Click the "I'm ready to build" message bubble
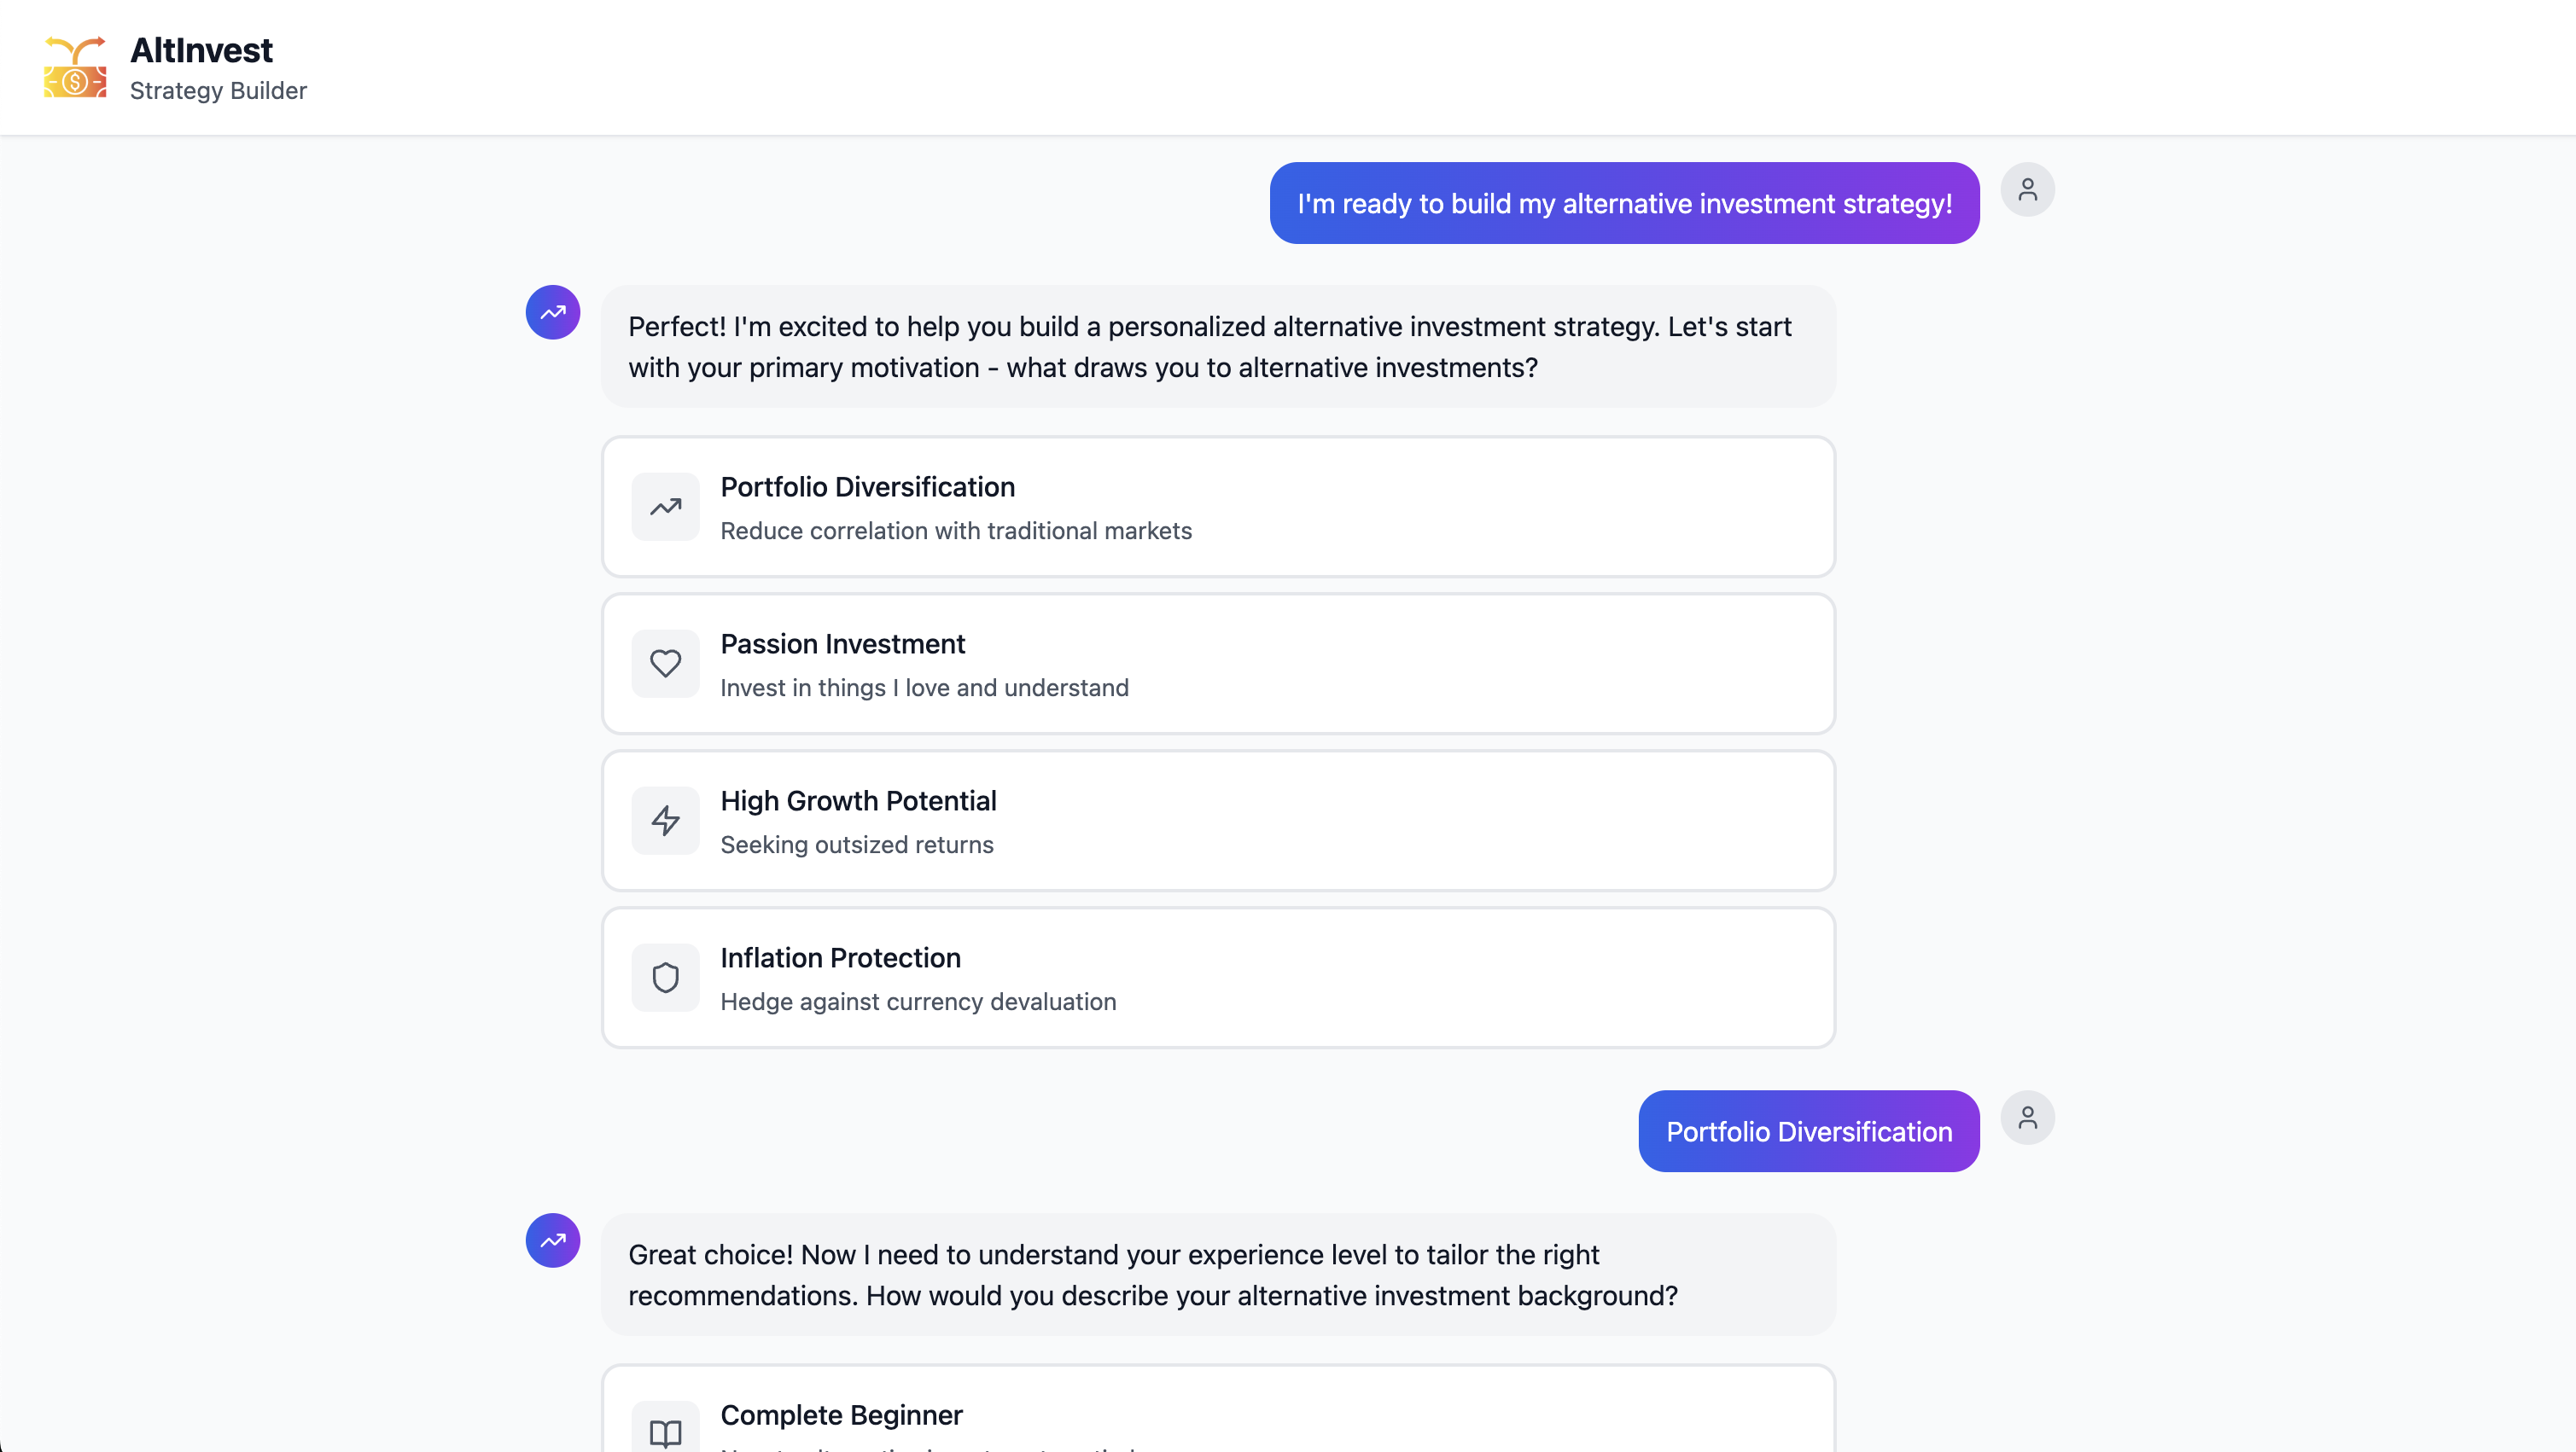Image resolution: width=2576 pixels, height=1452 pixels. click(1624, 203)
